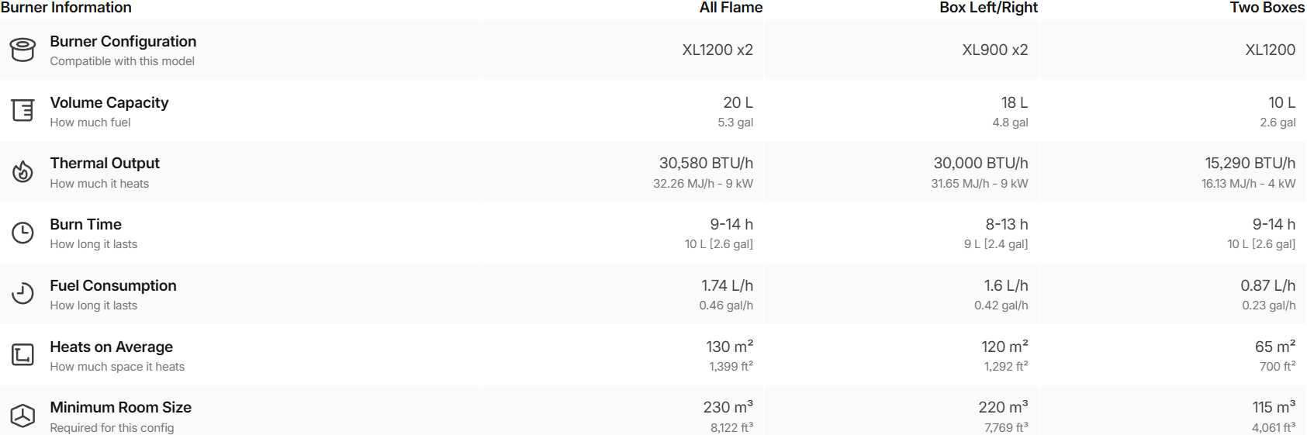Image resolution: width=1307 pixels, height=435 pixels.
Task: Click the 30,000 BTU/h thermal output value
Action: [980, 163]
